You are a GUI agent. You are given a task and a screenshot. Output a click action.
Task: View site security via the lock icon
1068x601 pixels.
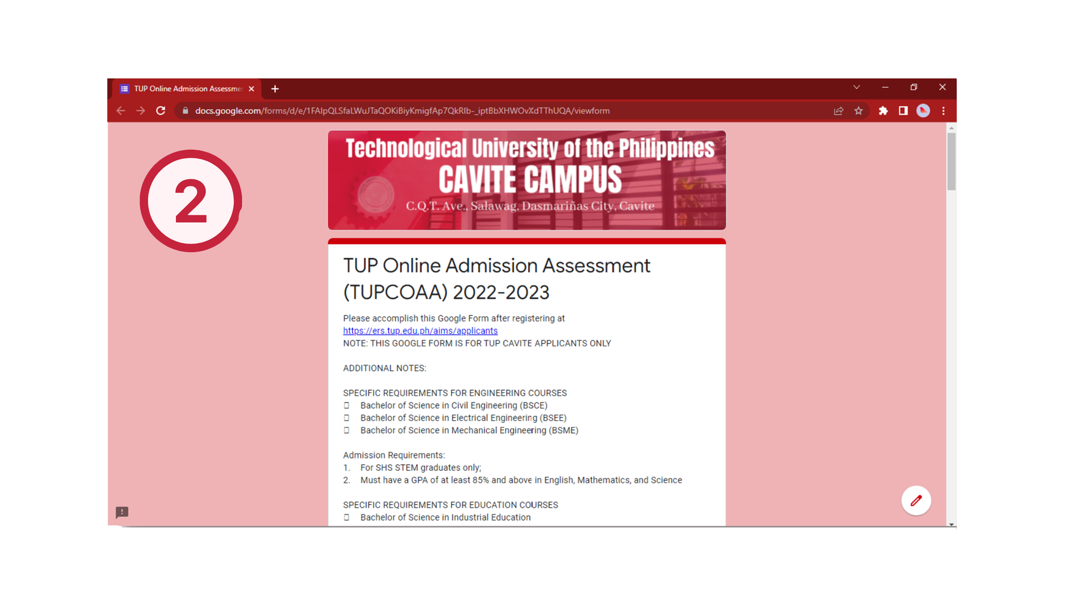coord(185,111)
